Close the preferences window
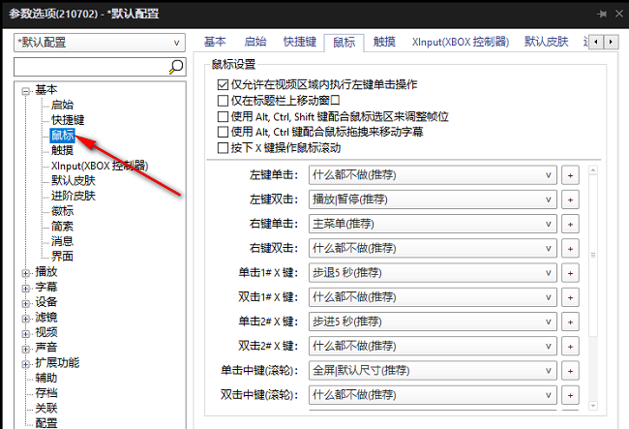This screenshot has height=429, width=629. (619, 14)
